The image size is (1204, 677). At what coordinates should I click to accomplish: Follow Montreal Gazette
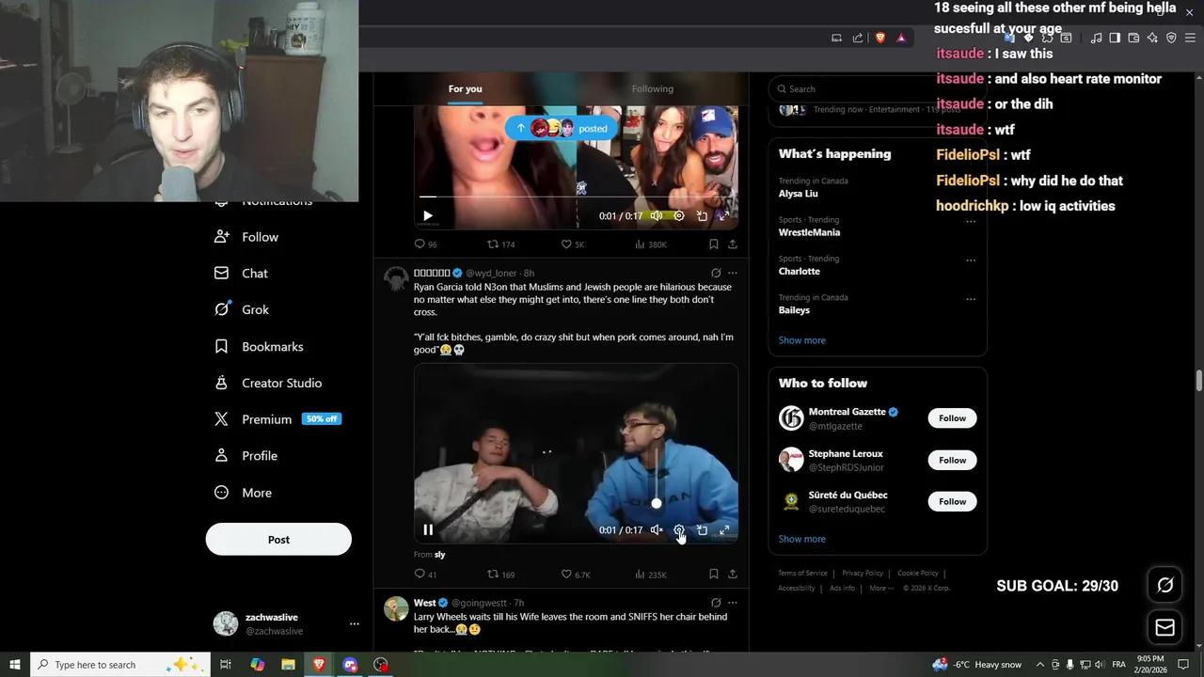pyautogui.click(x=952, y=418)
